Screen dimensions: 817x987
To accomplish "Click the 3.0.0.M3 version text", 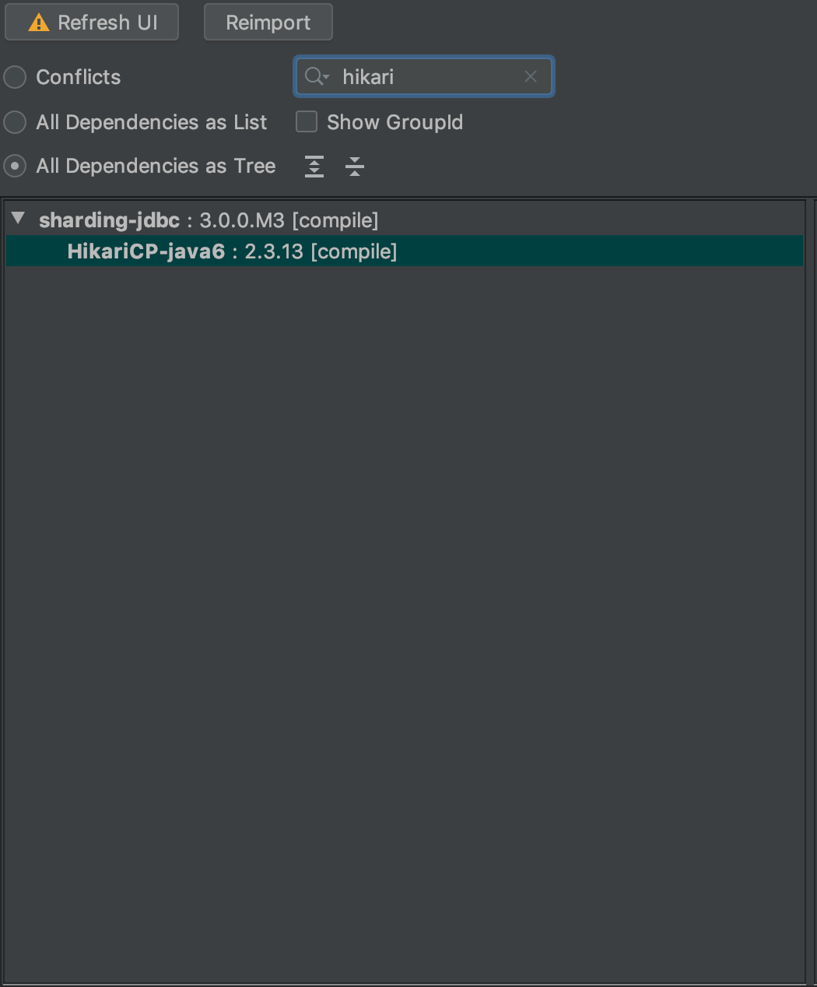I will coord(243,220).
